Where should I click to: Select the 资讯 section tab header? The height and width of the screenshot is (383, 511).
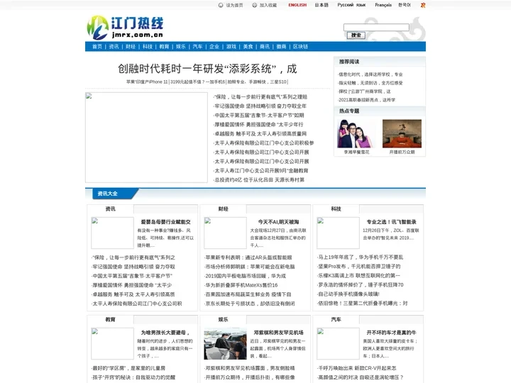(110, 209)
